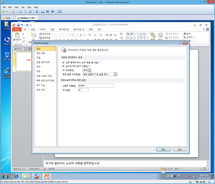The width and height of the screenshot is (215, 184).
Task: Click the Slide Show icon in status bar
Action: point(172,169)
